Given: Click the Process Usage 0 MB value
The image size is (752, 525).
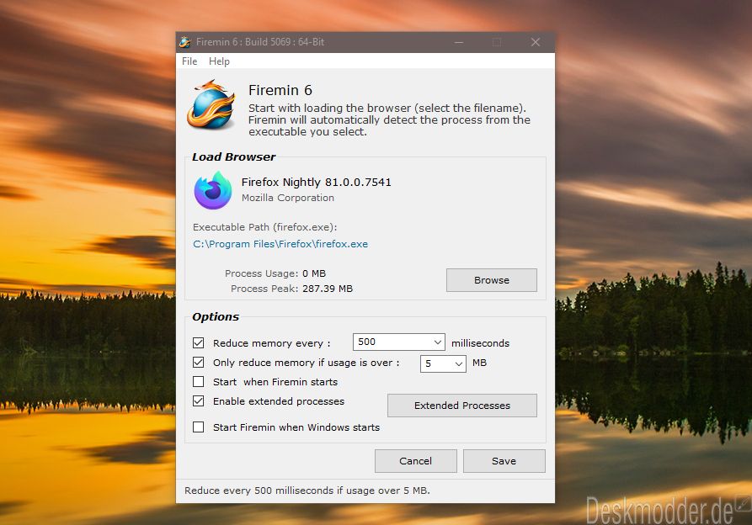Looking at the screenshot, I should [314, 273].
